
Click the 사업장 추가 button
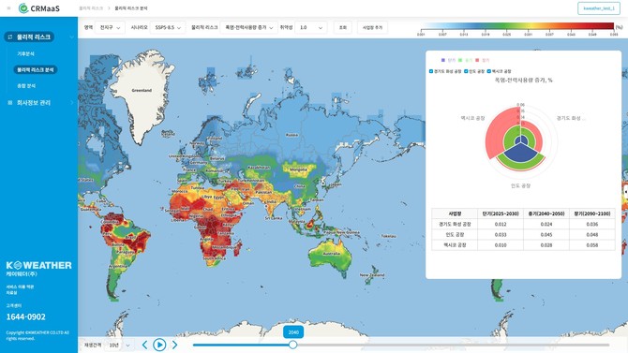coord(372,27)
